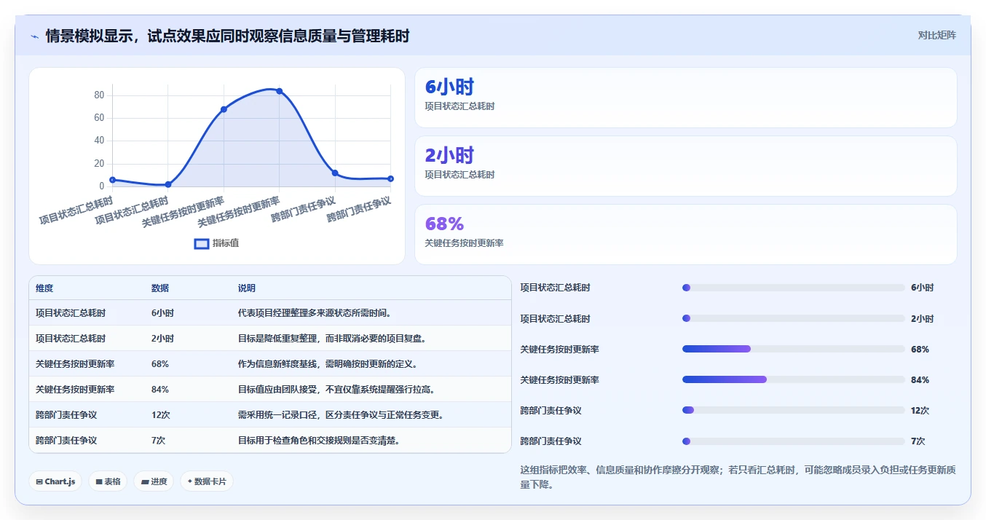Open the 对比矩阵 link in the header
Image resolution: width=986 pixels, height=520 pixels.
(936, 35)
